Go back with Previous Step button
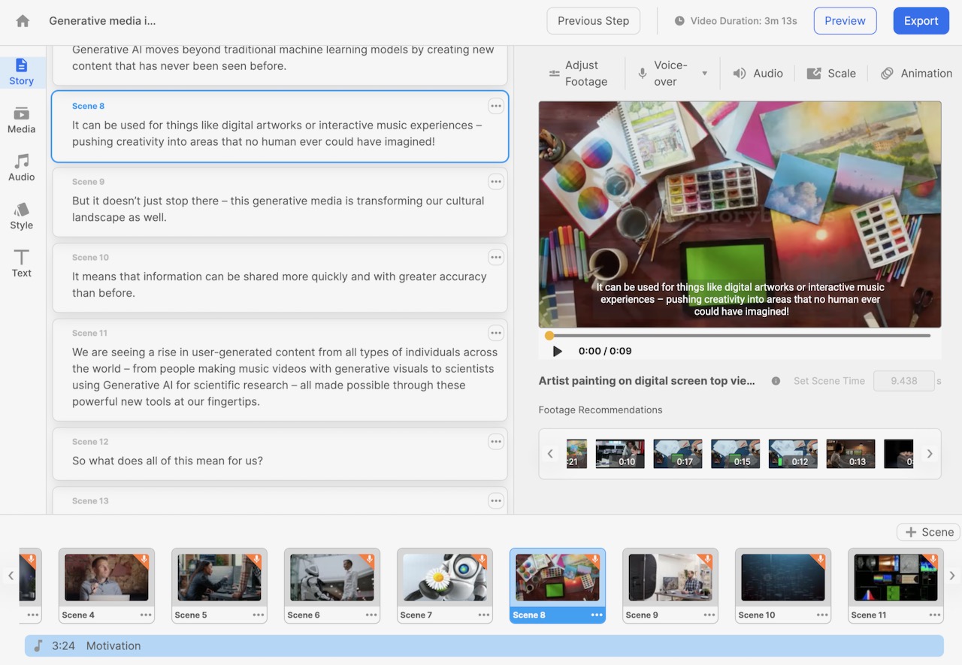This screenshot has width=962, height=665. click(x=593, y=21)
